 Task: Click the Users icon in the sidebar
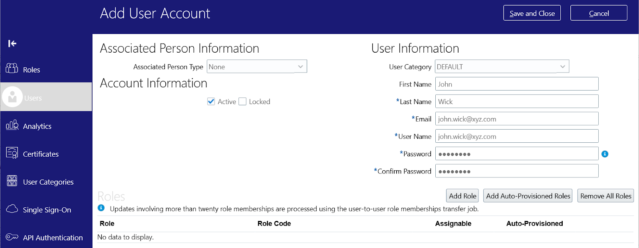click(x=12, y=97)
